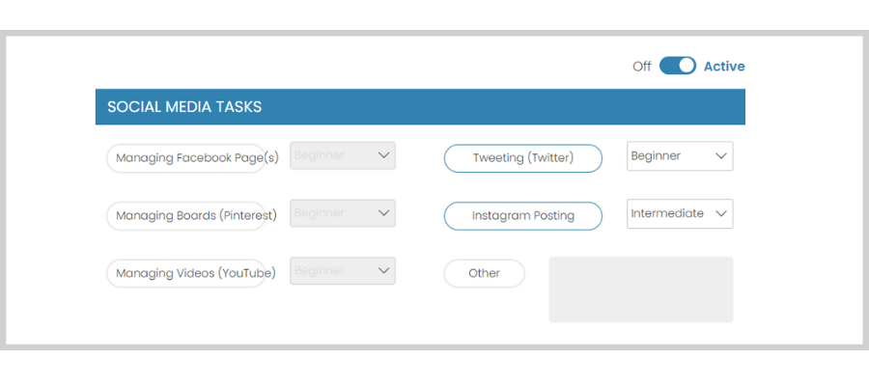Open the Instagram Posting Intermediate dropdown
This screenshot has width=869, height=386.
[x=680, y=213]
